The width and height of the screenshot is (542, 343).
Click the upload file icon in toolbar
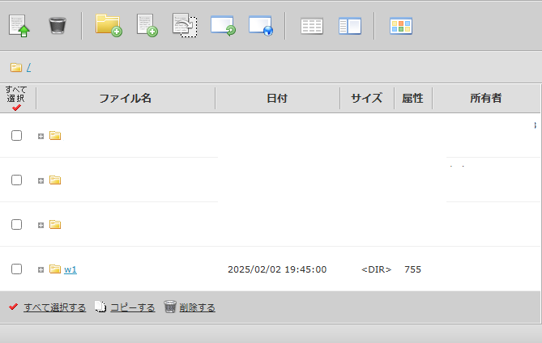[19, 26]
